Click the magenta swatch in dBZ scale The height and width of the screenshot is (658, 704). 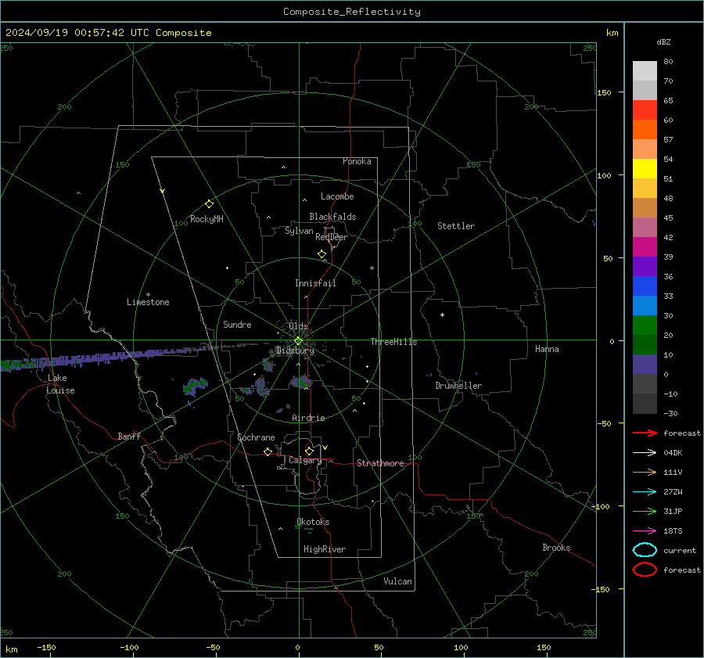pos(645,246)
